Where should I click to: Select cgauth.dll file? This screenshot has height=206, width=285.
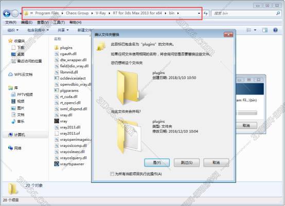pos(65,54)
